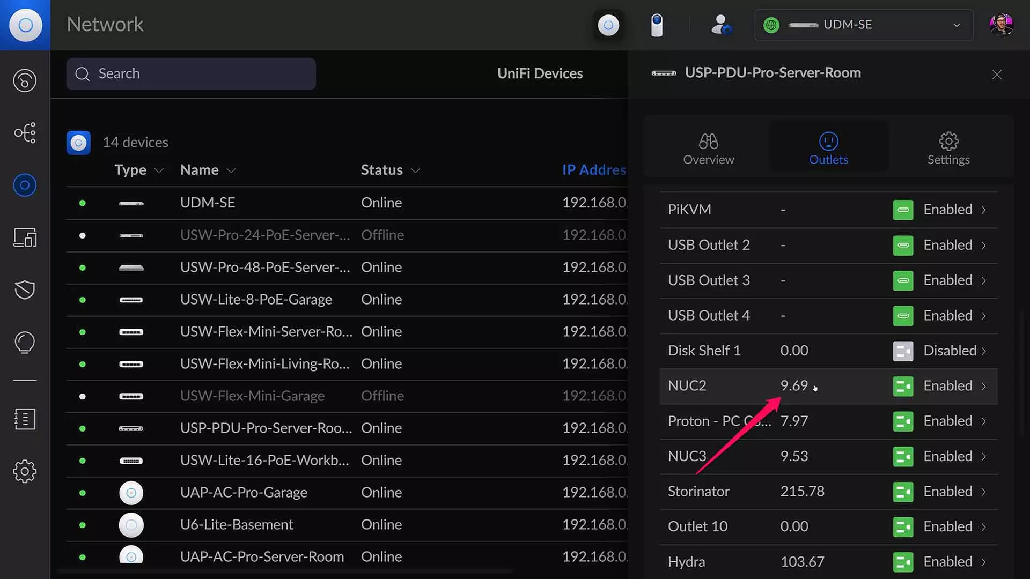Toggle the Hydra outlet power switch
The width and height of the screenshot is (1030, 579).
[x=903, y=562]
